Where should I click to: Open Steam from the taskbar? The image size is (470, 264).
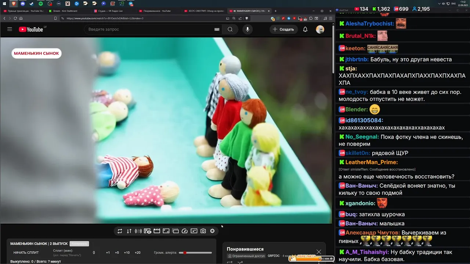pyautogui.click(x=32, y=4)
